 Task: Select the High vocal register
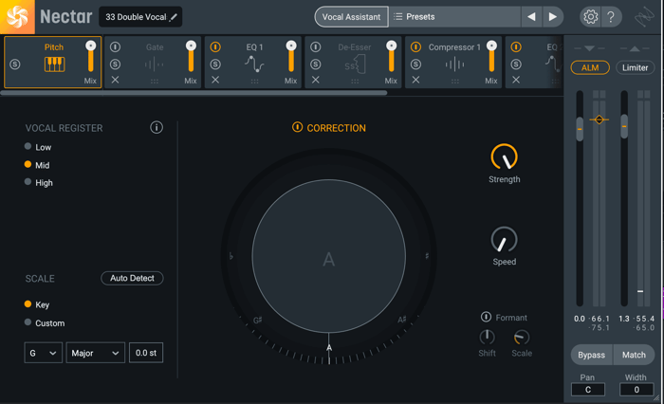click(28, 182)
